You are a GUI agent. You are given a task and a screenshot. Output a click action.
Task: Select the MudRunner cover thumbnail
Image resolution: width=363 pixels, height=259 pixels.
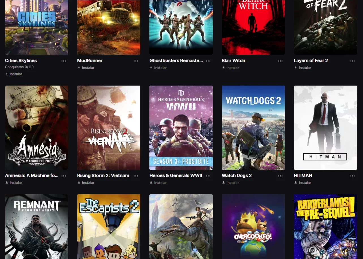click(x=109, y=27)
